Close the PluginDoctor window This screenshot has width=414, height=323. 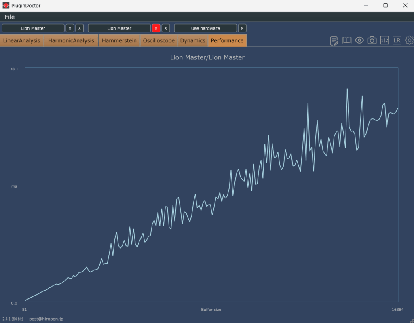[x=405, y=5]
